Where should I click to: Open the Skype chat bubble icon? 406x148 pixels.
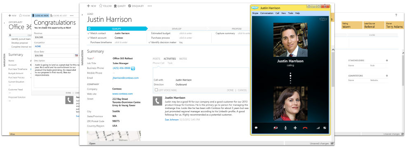pyautogui.click(x=256, y=128)
